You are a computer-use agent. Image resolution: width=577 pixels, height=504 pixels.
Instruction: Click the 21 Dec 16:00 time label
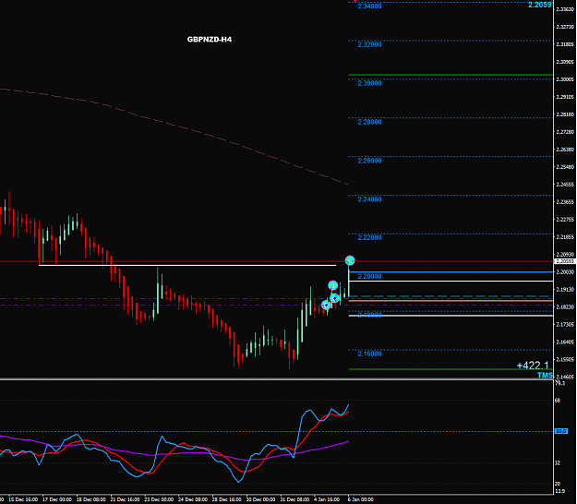[126, 499]
